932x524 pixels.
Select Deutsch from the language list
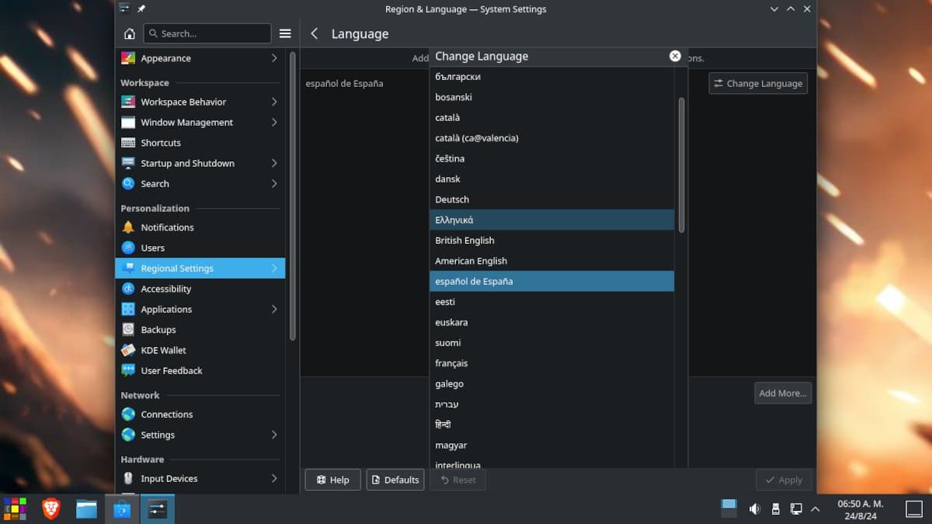click(x=452, y=200)
